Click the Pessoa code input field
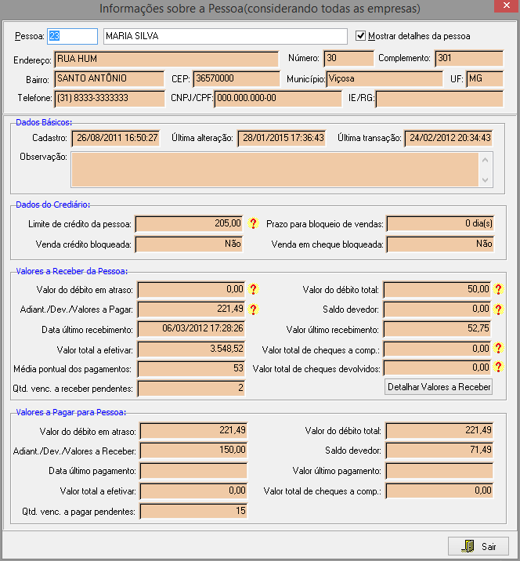The height and width of the screenshot is (561, 520). 72,37
